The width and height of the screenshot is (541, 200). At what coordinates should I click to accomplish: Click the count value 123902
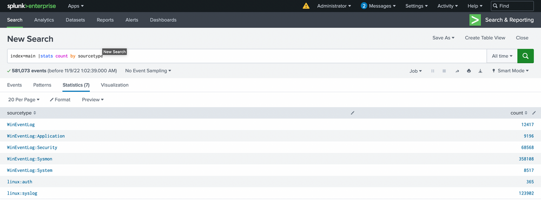point(526,194)
